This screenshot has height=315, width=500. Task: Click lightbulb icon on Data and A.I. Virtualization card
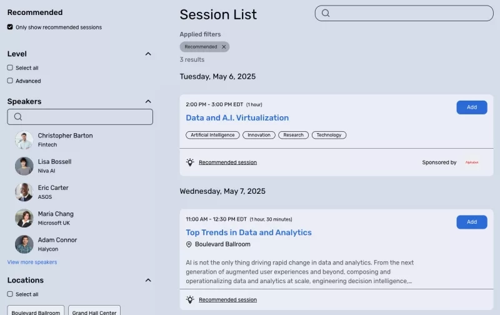point(190,162)
